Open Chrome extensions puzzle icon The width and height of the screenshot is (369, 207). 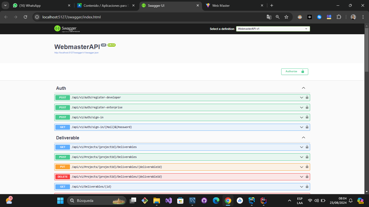click(339, 17)
